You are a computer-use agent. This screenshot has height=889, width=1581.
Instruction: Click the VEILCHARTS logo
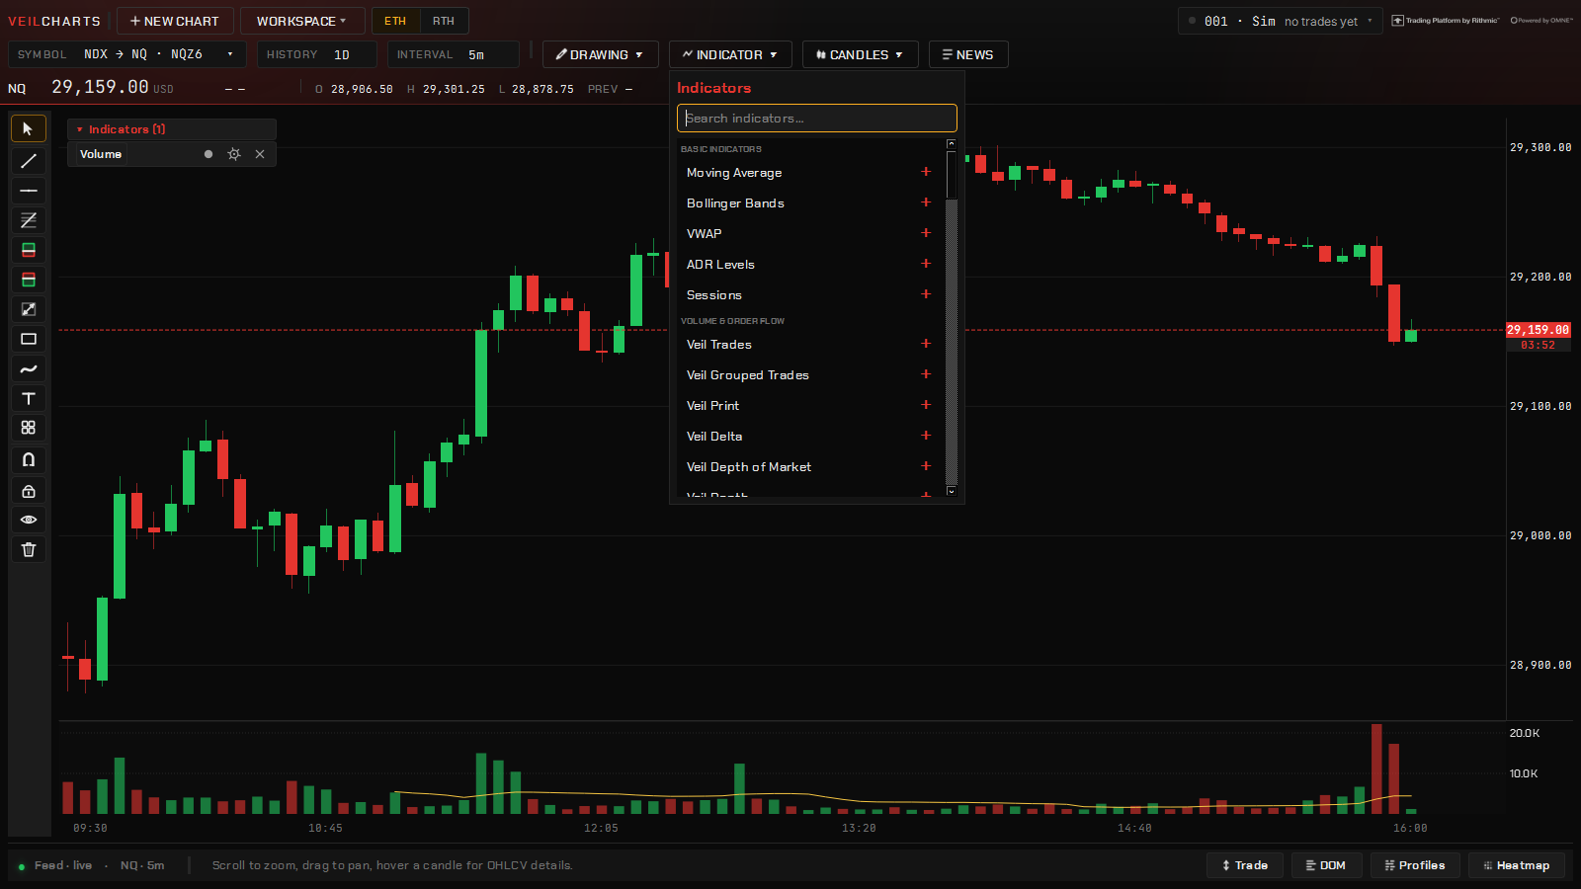tap(54, 21)
